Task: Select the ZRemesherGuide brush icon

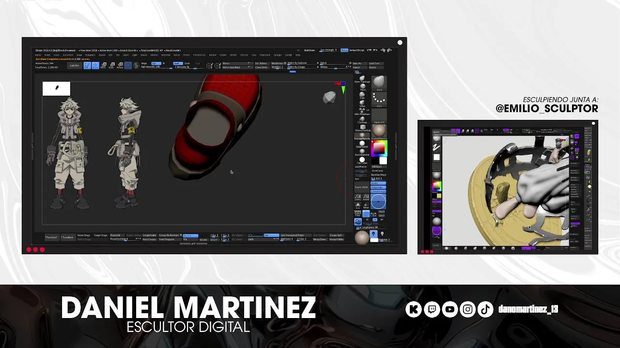Action: pyautogui.click(x=362, y=127)
